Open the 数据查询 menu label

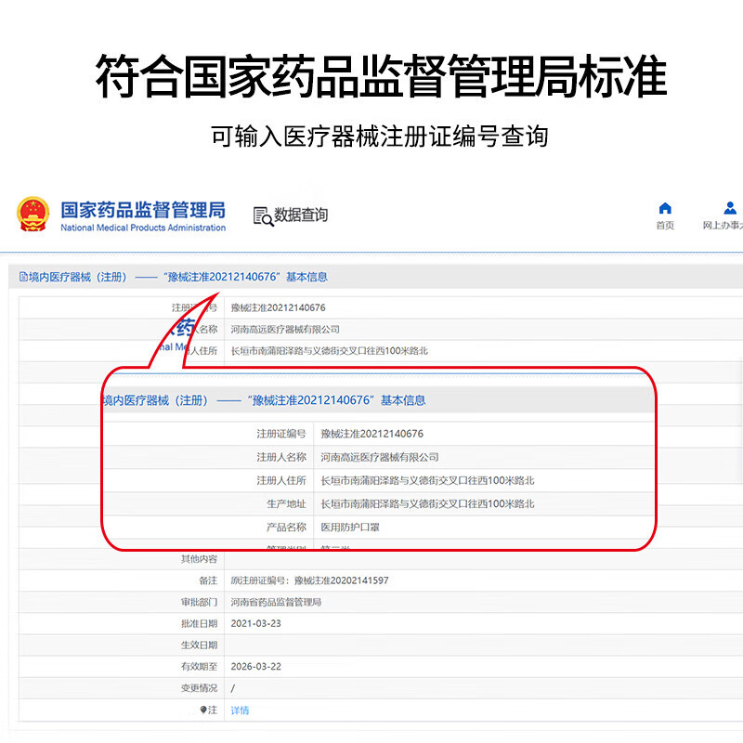(x=301, y=215)
